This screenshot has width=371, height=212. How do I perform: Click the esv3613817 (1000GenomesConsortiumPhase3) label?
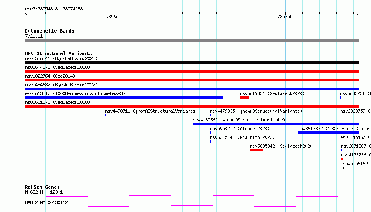[75, 93]
